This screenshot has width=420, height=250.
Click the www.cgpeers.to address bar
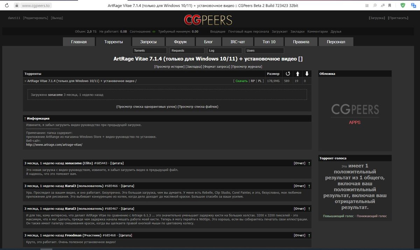pos(36,6)
